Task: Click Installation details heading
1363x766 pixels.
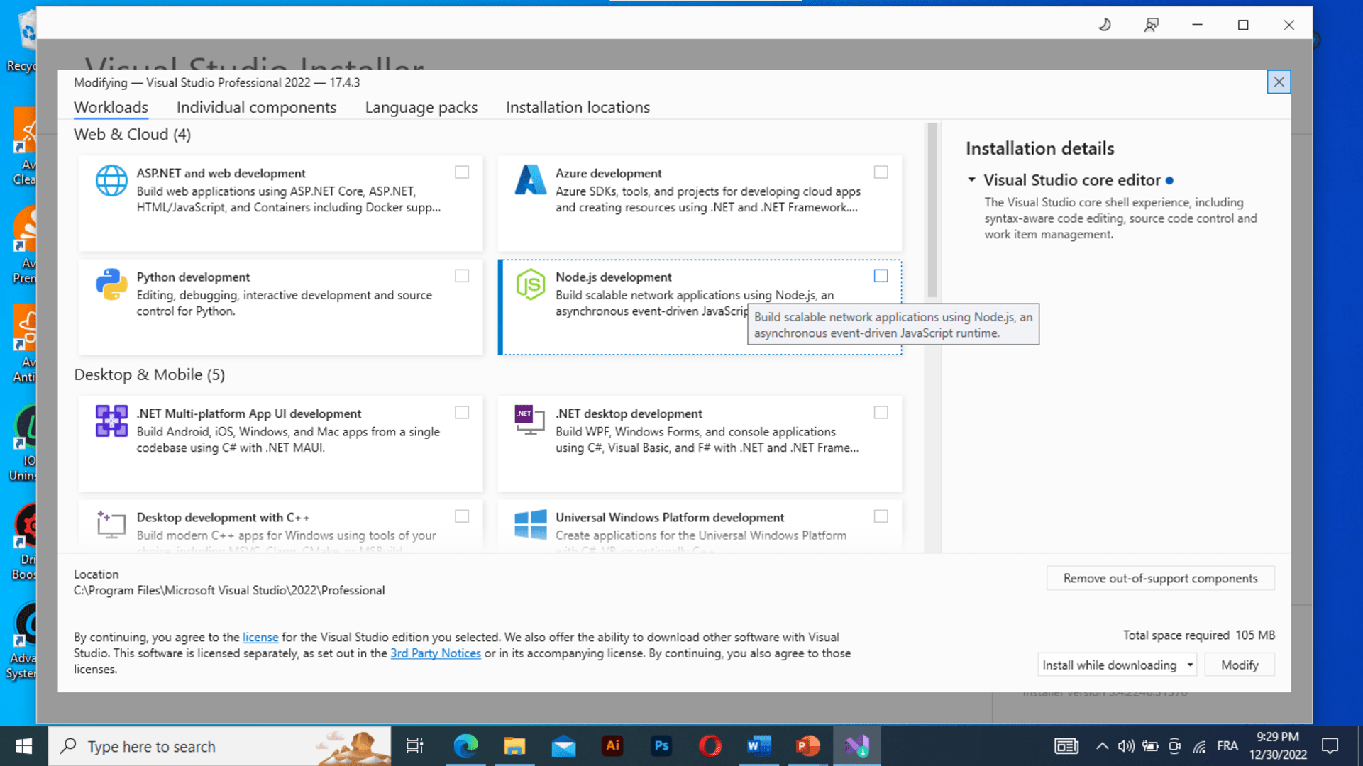Action: 1039,148
